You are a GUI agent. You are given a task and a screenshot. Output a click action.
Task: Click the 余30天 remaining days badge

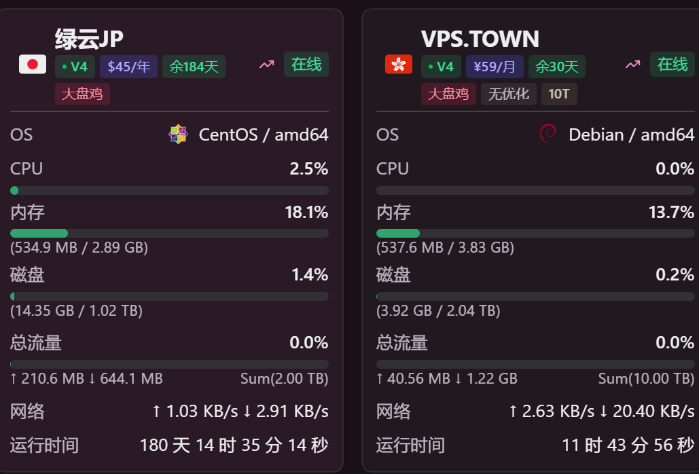point(557,67)
